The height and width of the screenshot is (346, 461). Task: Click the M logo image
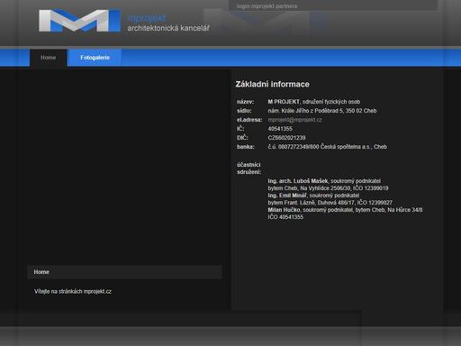tap(79, 21)
